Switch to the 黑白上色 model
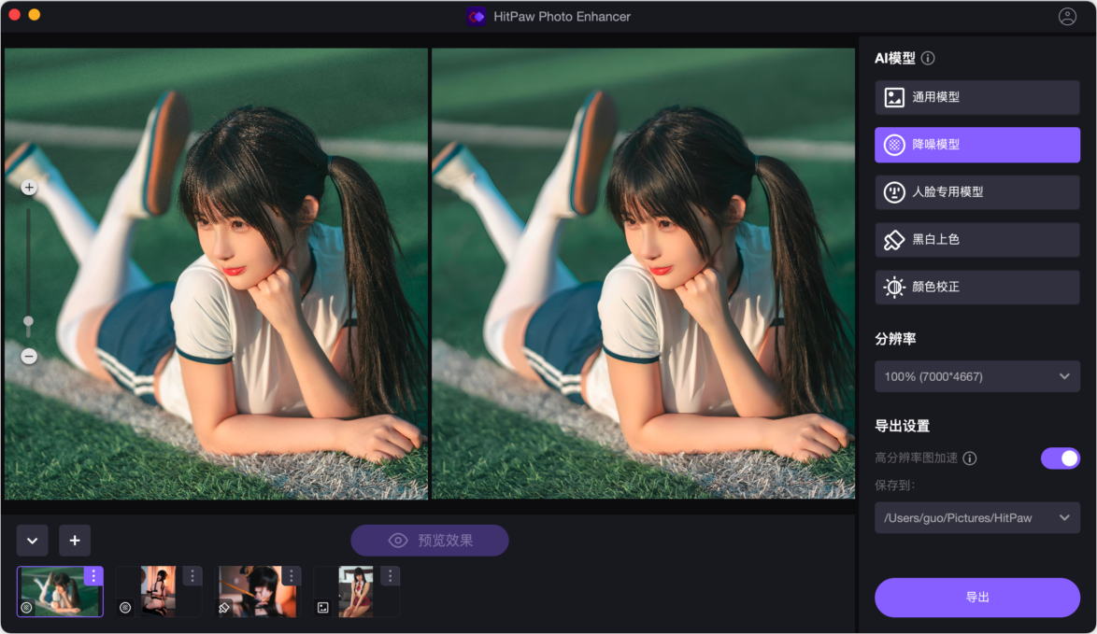 point(976,240)
